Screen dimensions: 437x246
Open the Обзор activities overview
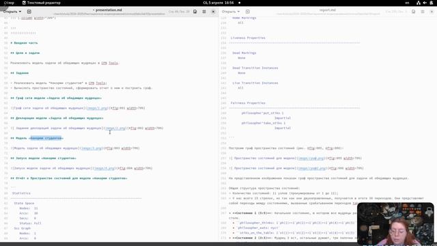pos(9,3)
